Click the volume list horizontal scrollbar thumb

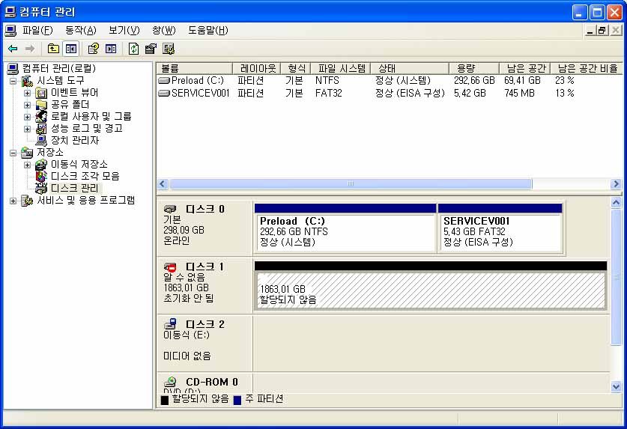coord(351,184)
